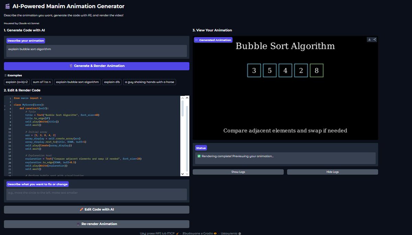Click the 'Powered by Claude 4.5 Sonnet' text
412x235 pixels.
pos(22,23)
